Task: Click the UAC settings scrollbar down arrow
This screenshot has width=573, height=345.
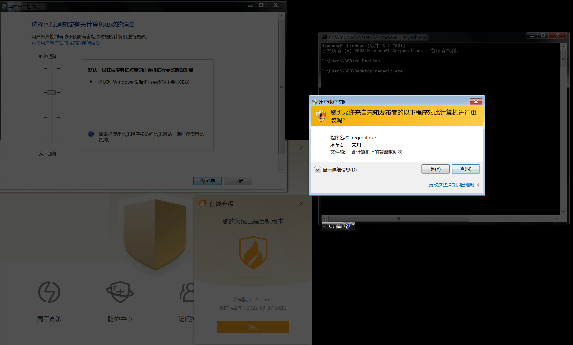Action: pos(281,169)
